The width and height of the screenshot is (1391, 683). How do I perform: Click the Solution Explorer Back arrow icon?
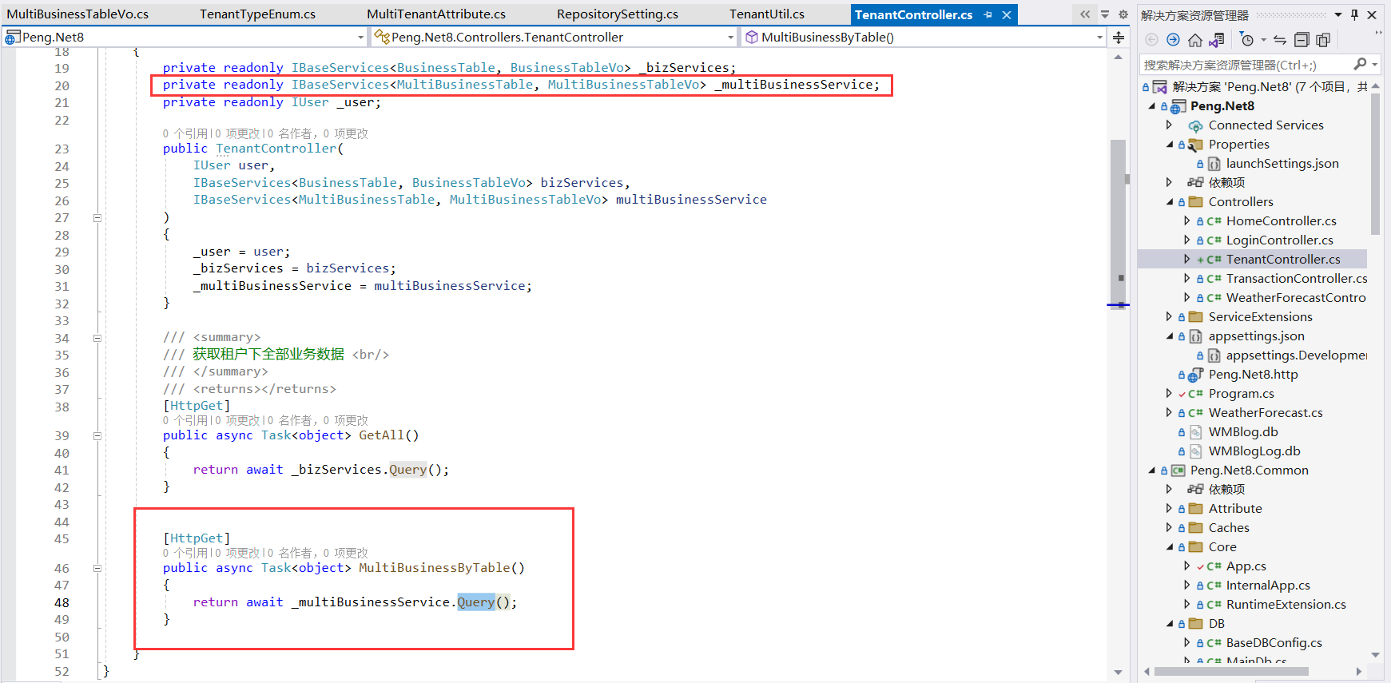tap(1151, 40)
